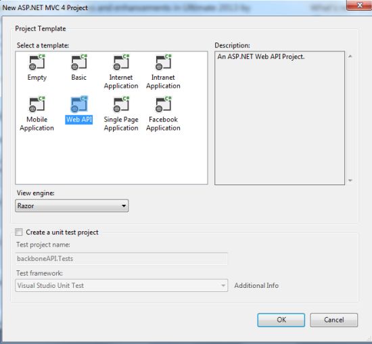Screen dimensions: 372x344
Task: Click the Description scrollbar down arrow
Action: [350, 180]
